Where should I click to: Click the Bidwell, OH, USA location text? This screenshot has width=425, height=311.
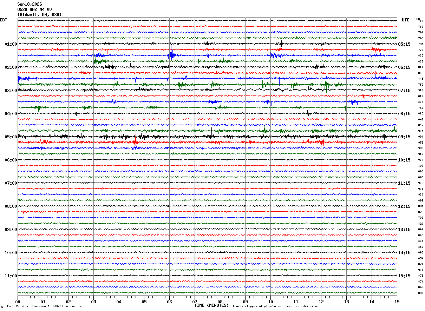pos(39,15)
